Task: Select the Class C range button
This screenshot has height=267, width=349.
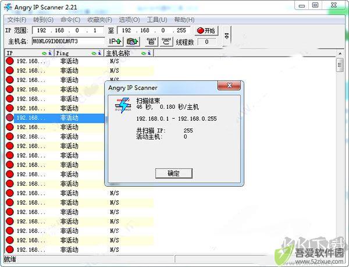Action: (166, 41)
